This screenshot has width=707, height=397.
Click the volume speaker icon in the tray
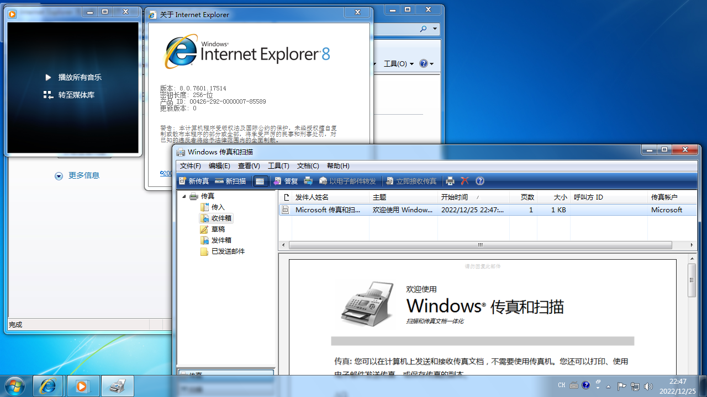pyautogui.click(x=648, y=387)
